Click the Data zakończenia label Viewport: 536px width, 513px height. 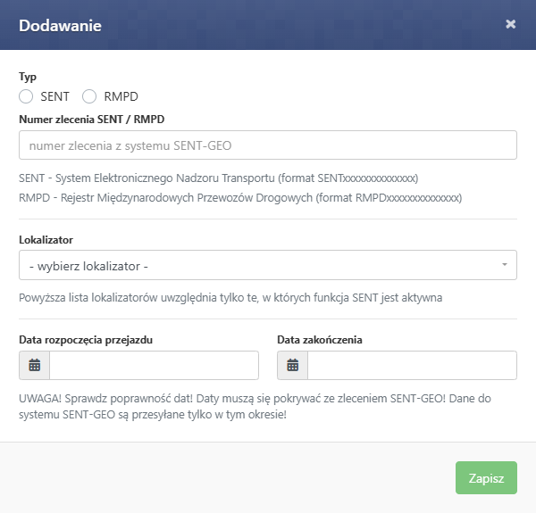(x=320, y=340)
